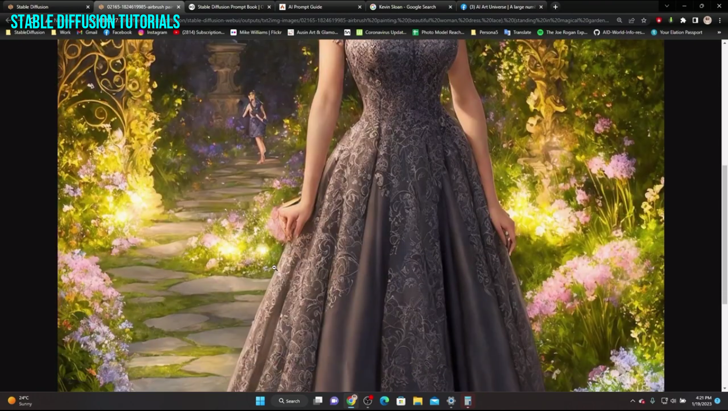Open the Ausin Art & Glamo... bookmark
Screen dimensions: 728x411
point(313,32)
